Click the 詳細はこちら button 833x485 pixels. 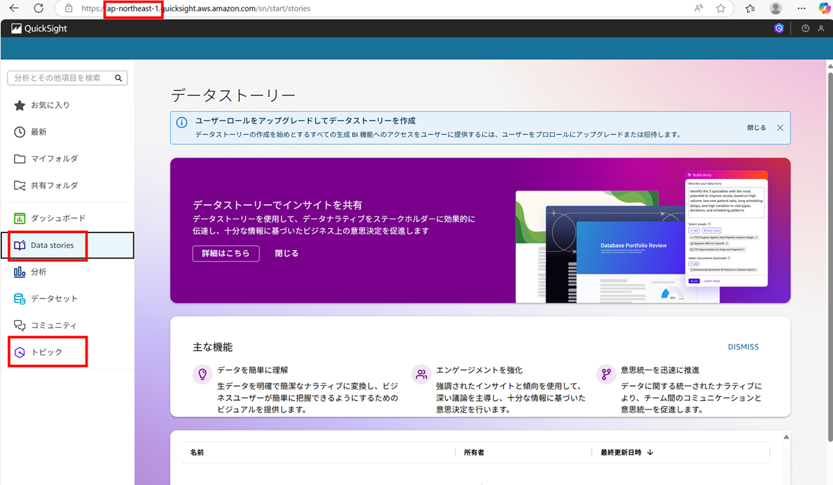coord(226,253)
